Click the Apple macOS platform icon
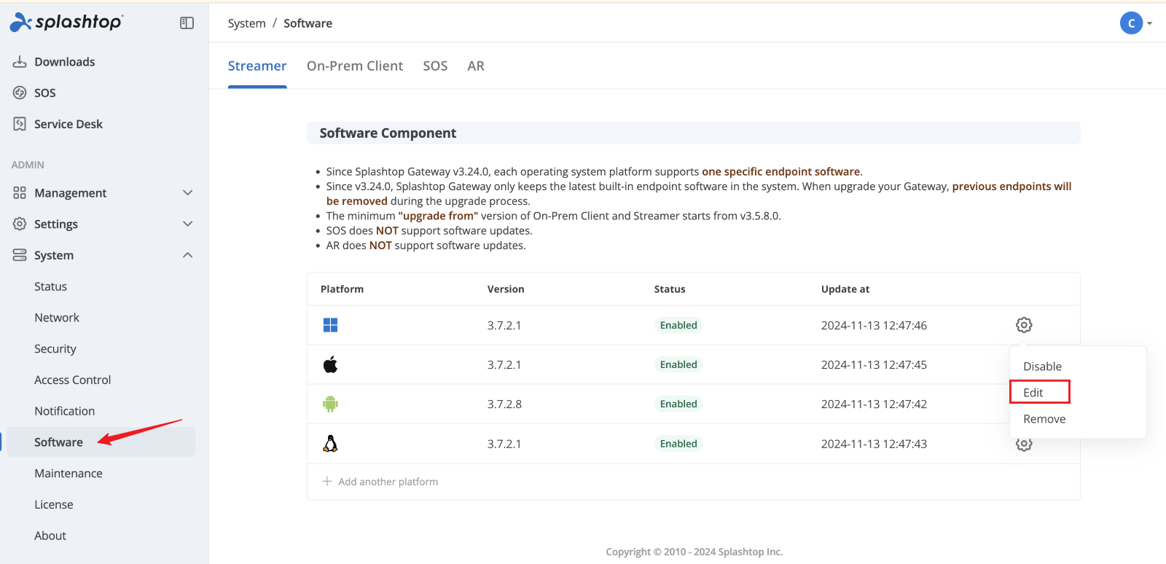The image size is (1166, 564). (x=330, y=364)
